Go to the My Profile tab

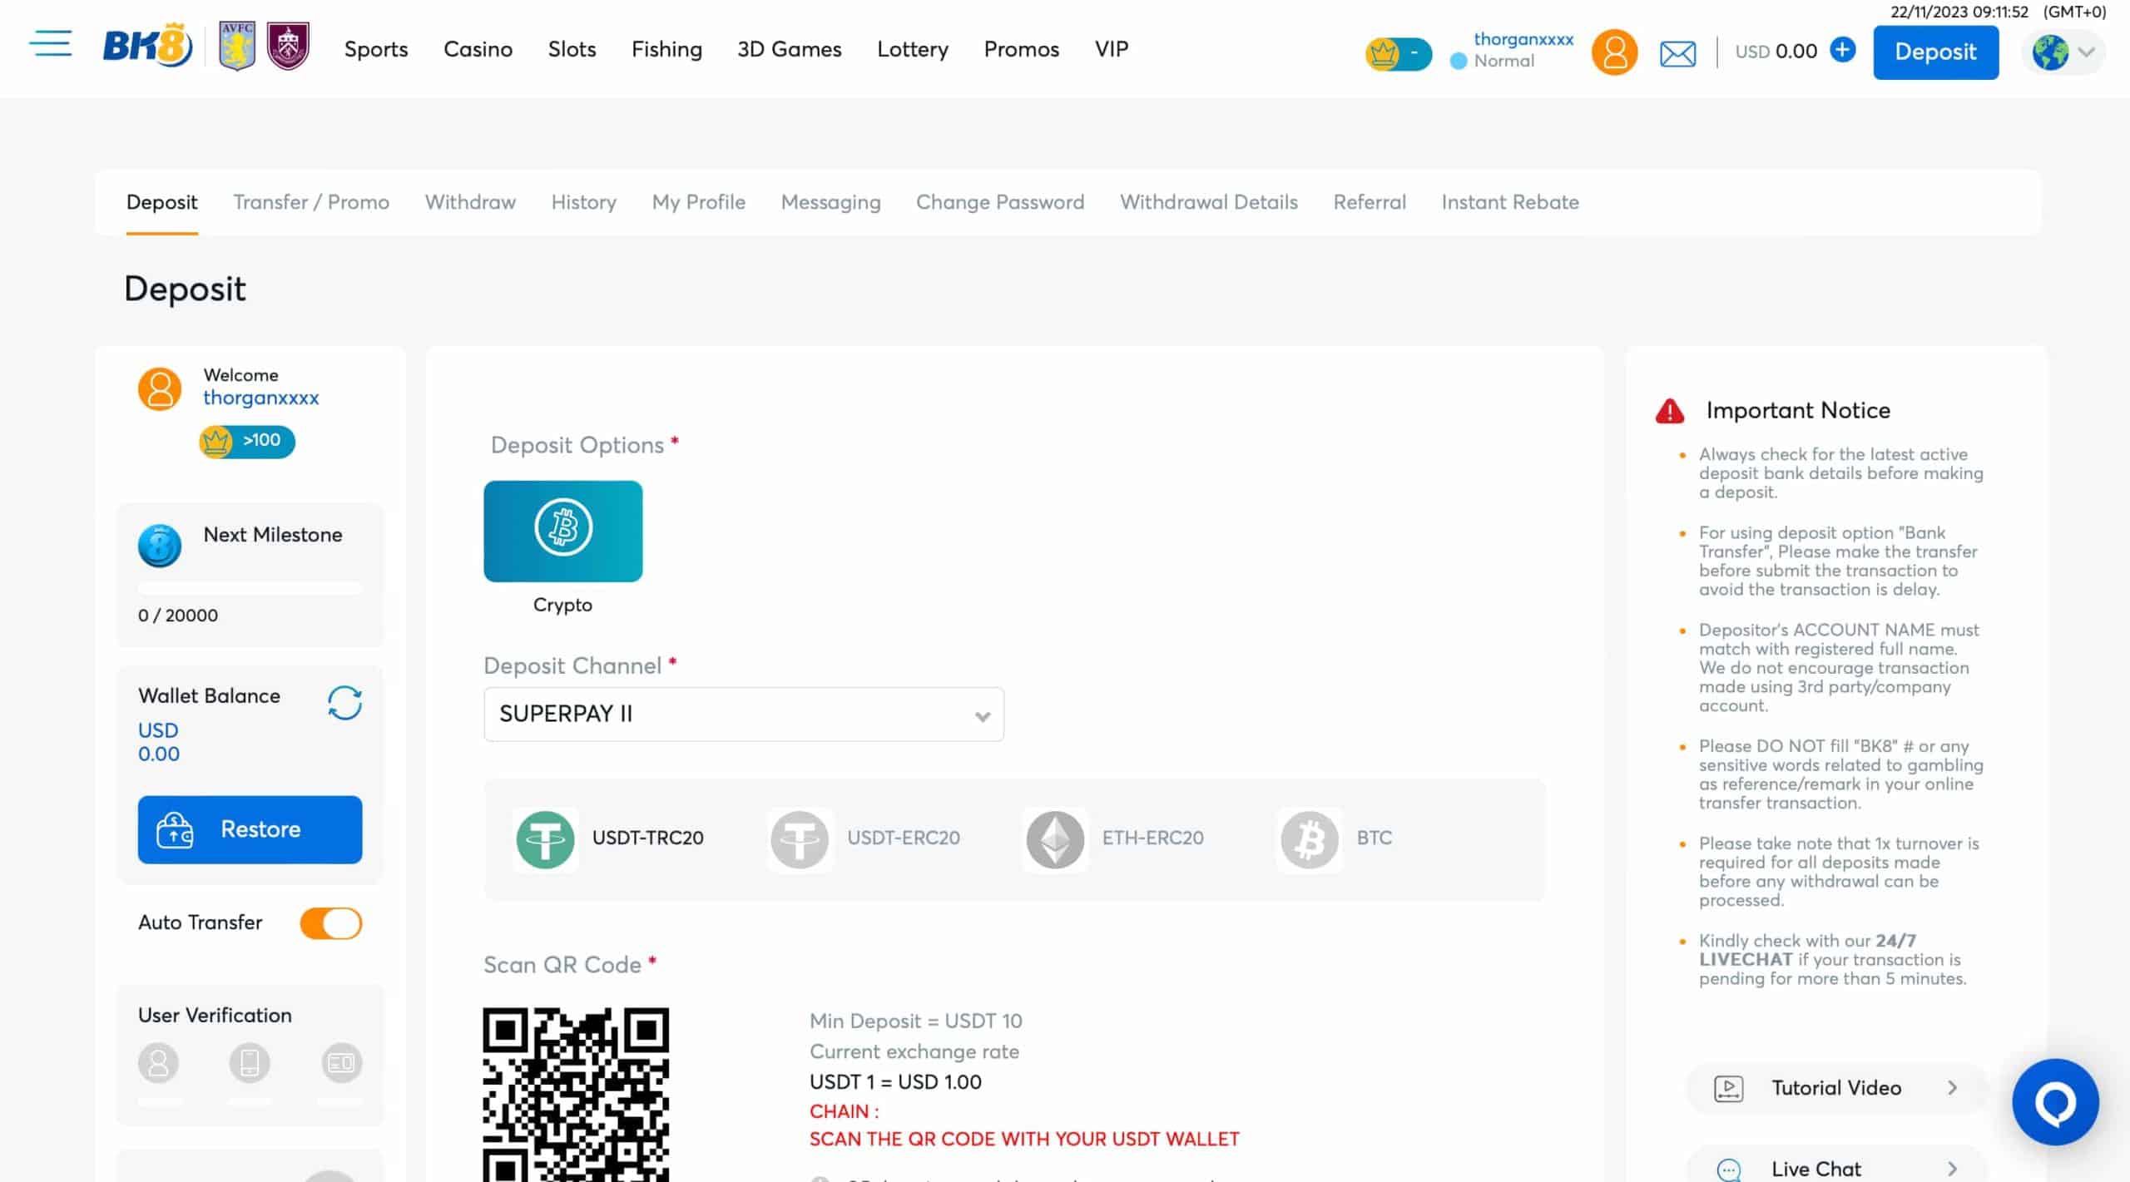coord(698,202)
